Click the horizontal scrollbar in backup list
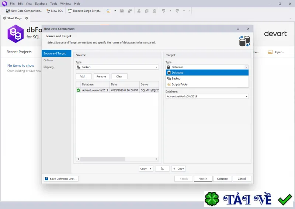The image size is (295, 209). [x=117, y=159]
